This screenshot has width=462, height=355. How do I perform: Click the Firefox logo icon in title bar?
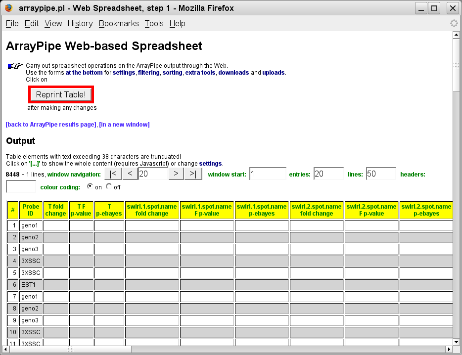[x=8, y=7]
